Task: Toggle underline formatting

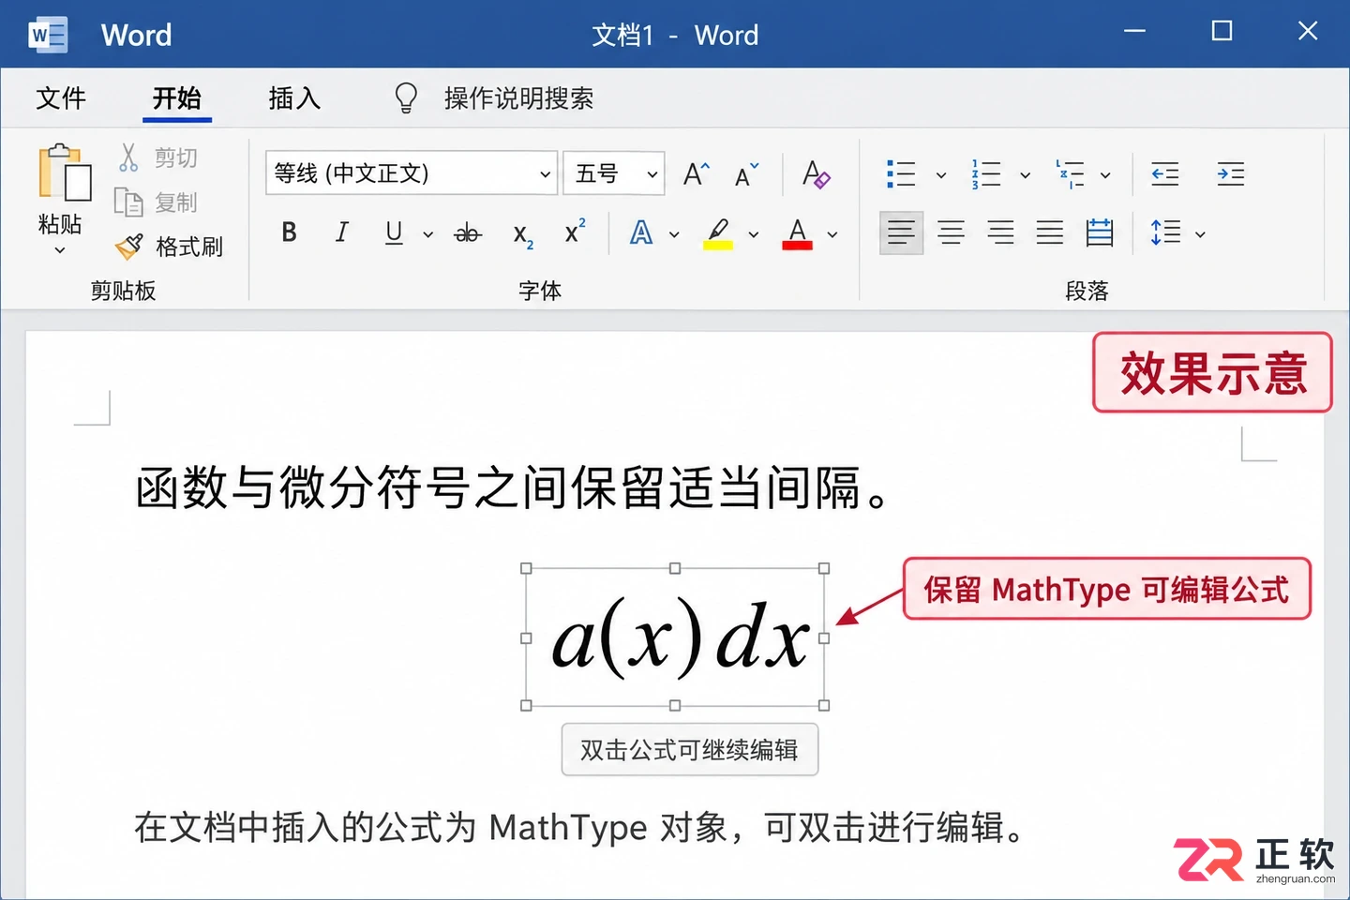Action: coord(395,232)
